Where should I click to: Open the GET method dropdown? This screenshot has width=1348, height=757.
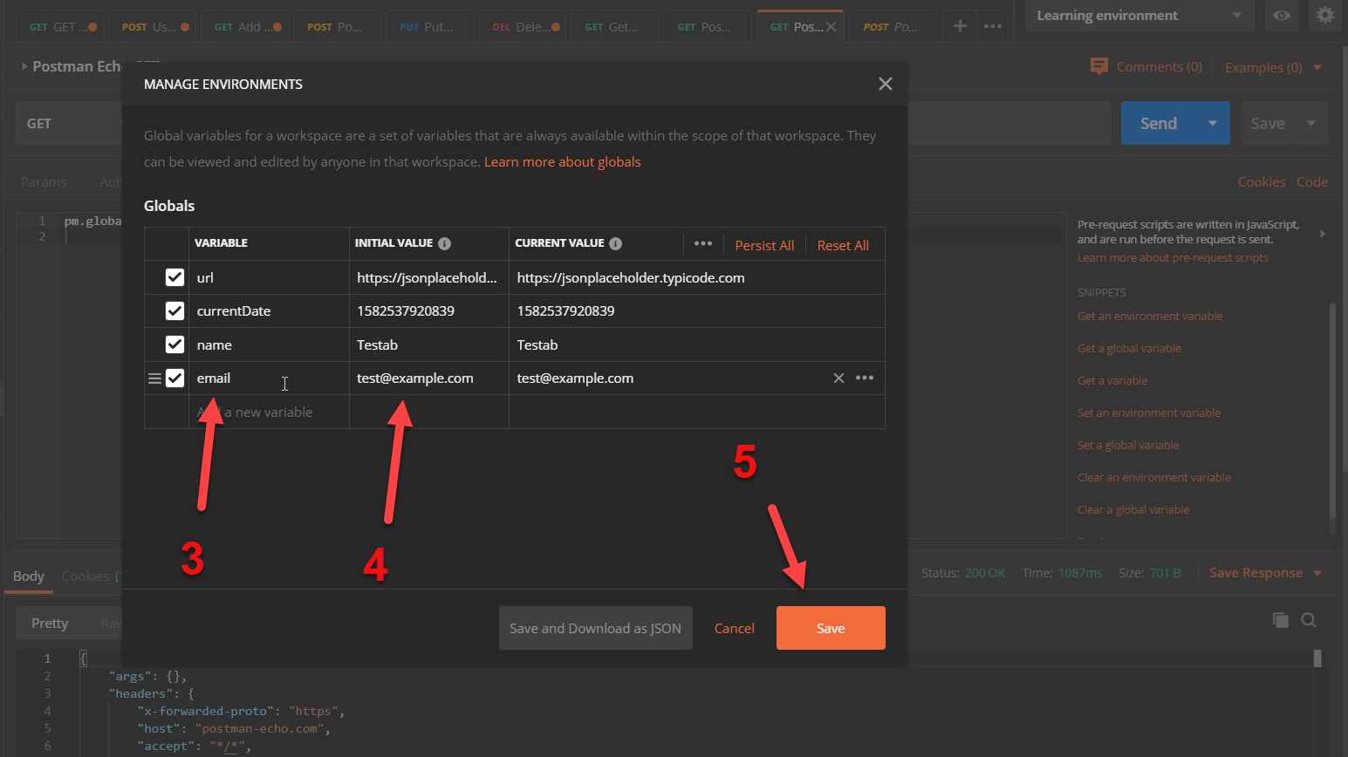click(x=70, y=123)
